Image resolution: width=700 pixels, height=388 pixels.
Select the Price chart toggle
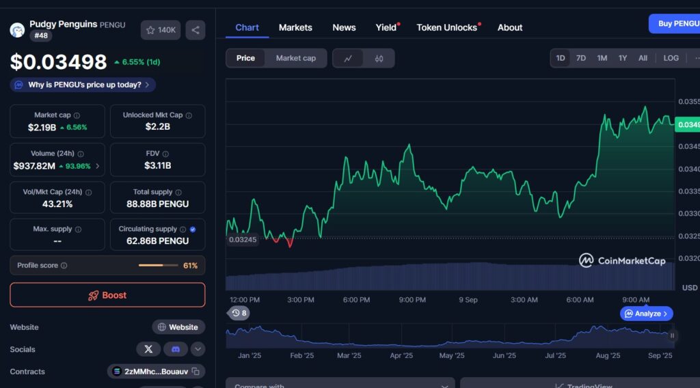coord(245,59)
